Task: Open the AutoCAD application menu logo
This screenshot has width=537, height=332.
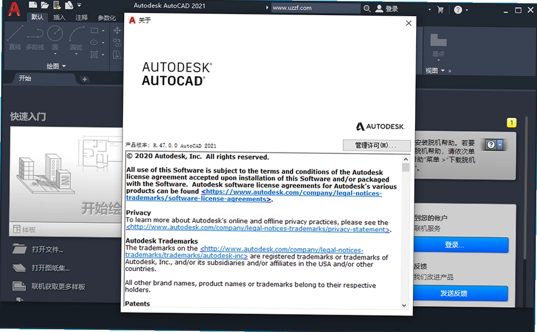Action: 14,9
